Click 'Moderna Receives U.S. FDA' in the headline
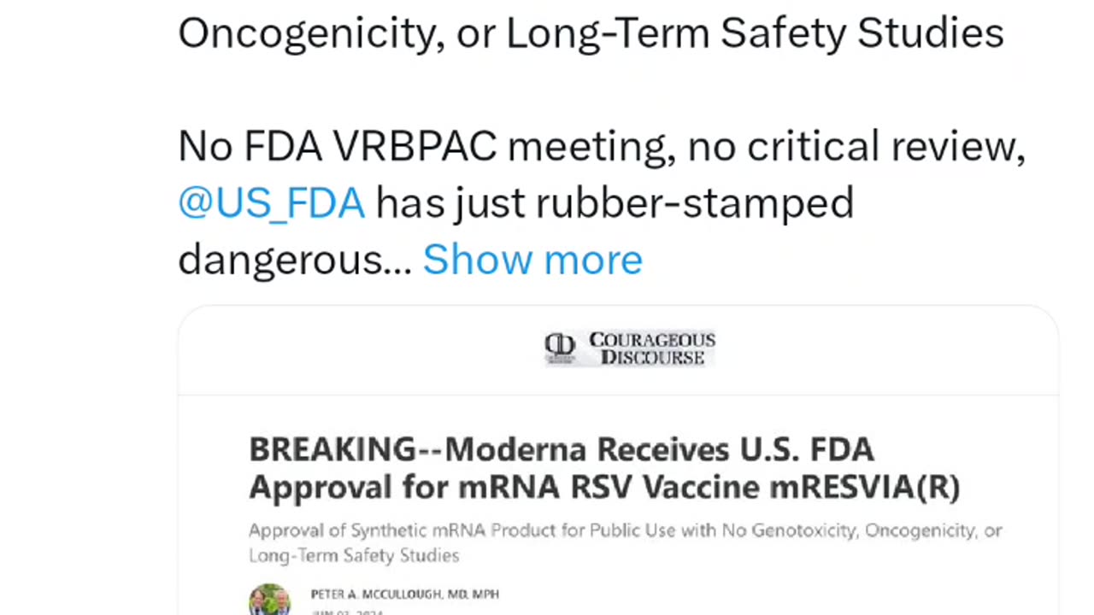The width and height of the screenshot is (1094, 615). click(x=659, y=449)
